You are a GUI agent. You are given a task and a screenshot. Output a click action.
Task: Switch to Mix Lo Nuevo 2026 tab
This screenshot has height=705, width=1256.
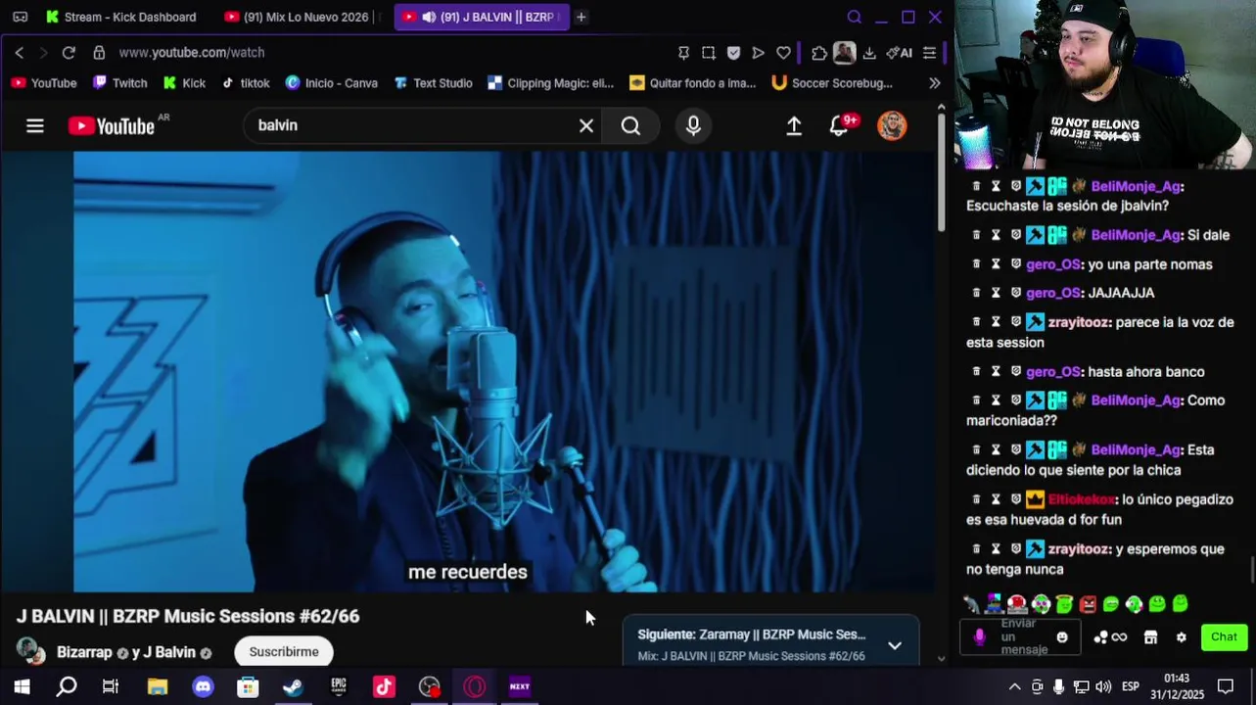301,17
